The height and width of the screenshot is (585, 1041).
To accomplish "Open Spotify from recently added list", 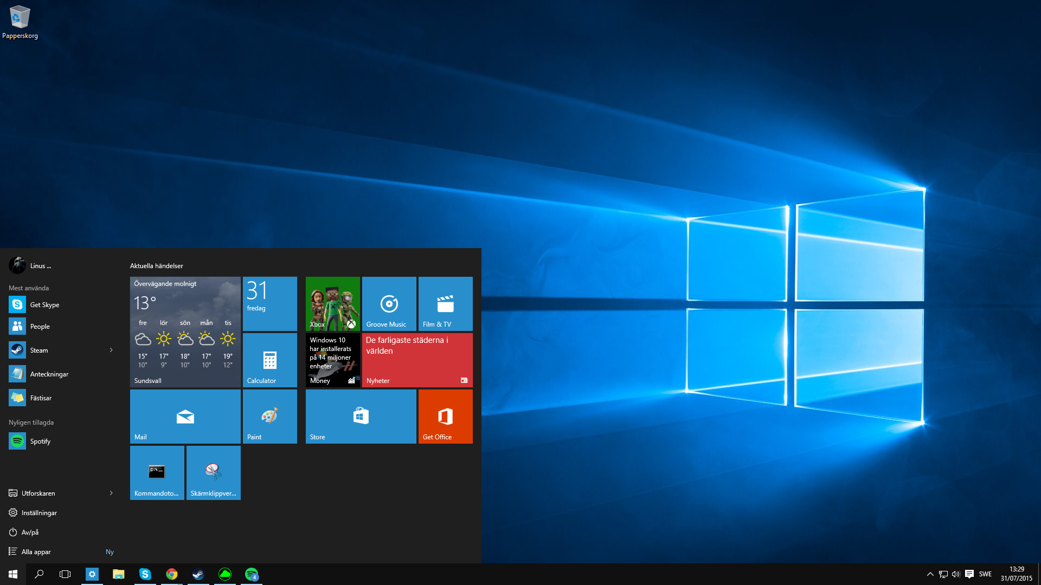I will 40,441.
